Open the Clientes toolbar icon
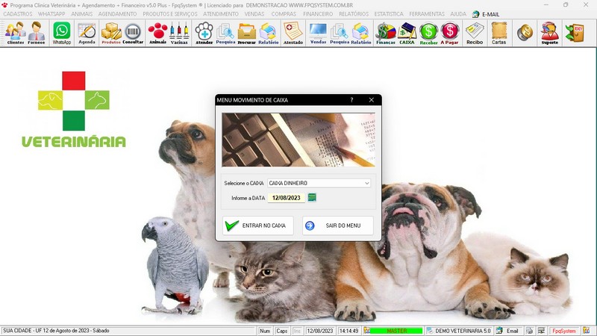The height and width of the screenshot is (336, 597). coord(16,33)
